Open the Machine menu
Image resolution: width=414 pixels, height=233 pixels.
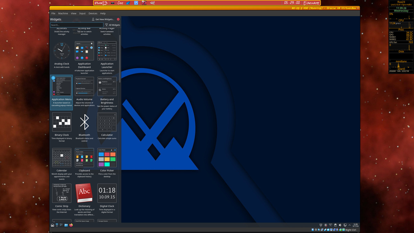click(63, 14)
